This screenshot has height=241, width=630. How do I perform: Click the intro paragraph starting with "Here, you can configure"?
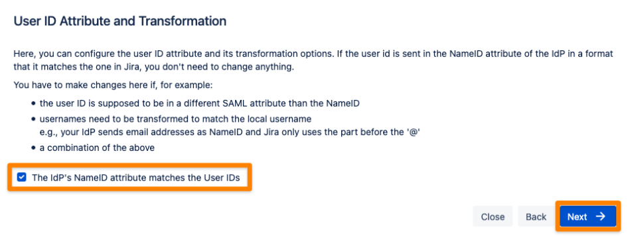tap(313, 60)
